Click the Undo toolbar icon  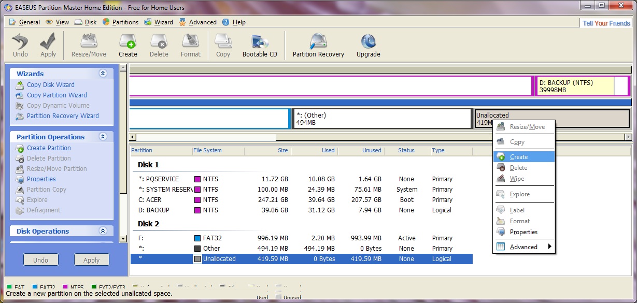pos(20,45)
